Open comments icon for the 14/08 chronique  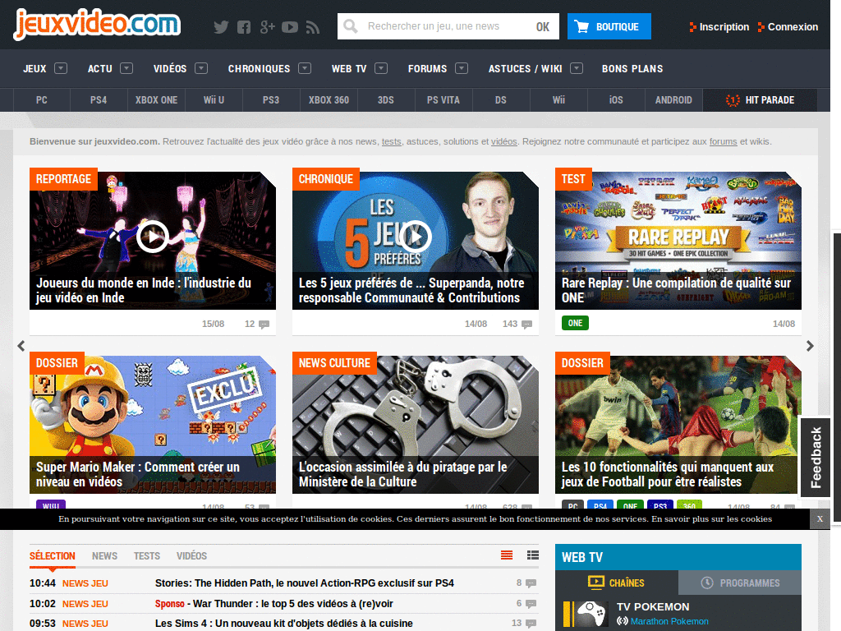(x=526, y=324)
